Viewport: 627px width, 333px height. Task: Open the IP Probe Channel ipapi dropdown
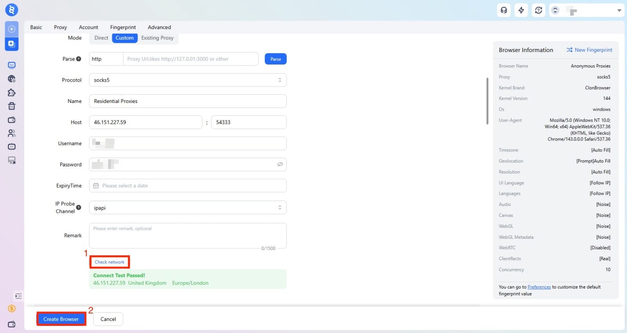(188, 207)
